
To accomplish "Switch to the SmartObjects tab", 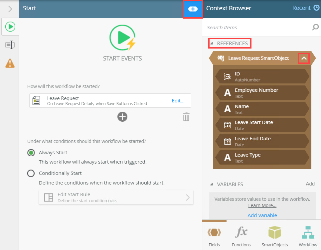I will (275, 236).
